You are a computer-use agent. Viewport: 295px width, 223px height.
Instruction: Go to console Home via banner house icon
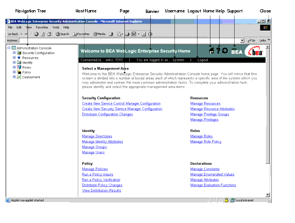coord(212,51)
